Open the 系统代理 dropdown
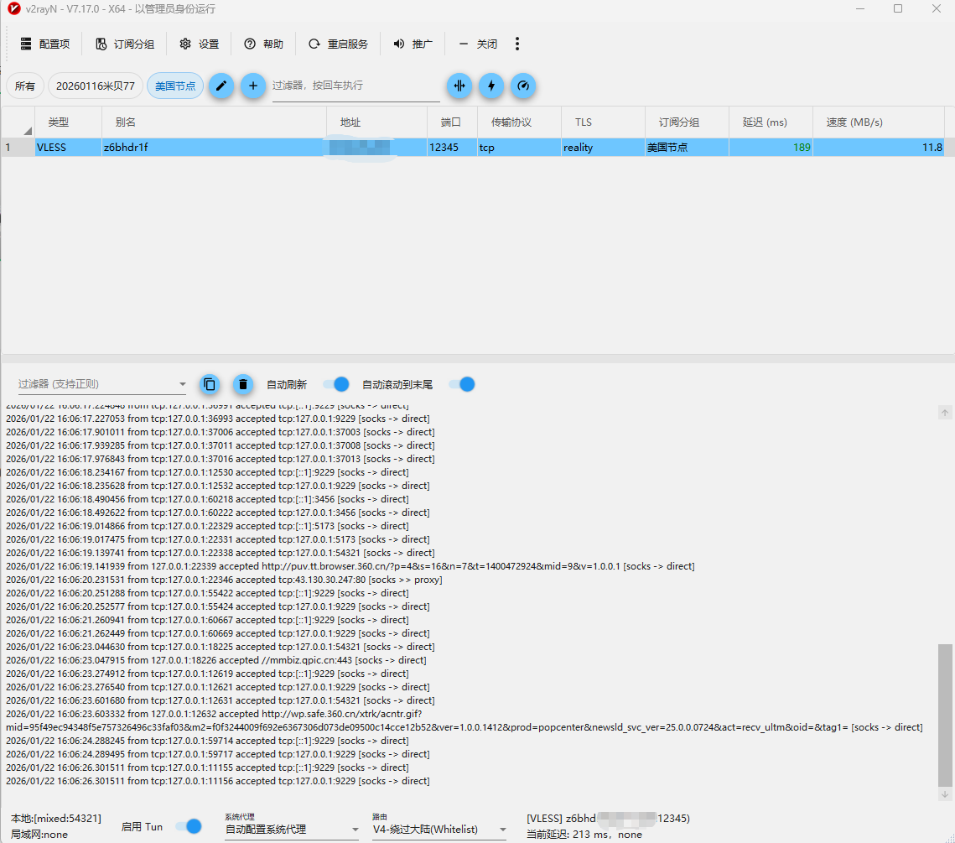The height and width of the screenshot is (843, 955). point(291,829)
